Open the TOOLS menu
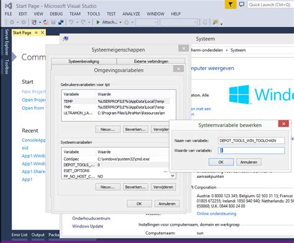The width and height of the screenshot is (294, 243). 94,14
